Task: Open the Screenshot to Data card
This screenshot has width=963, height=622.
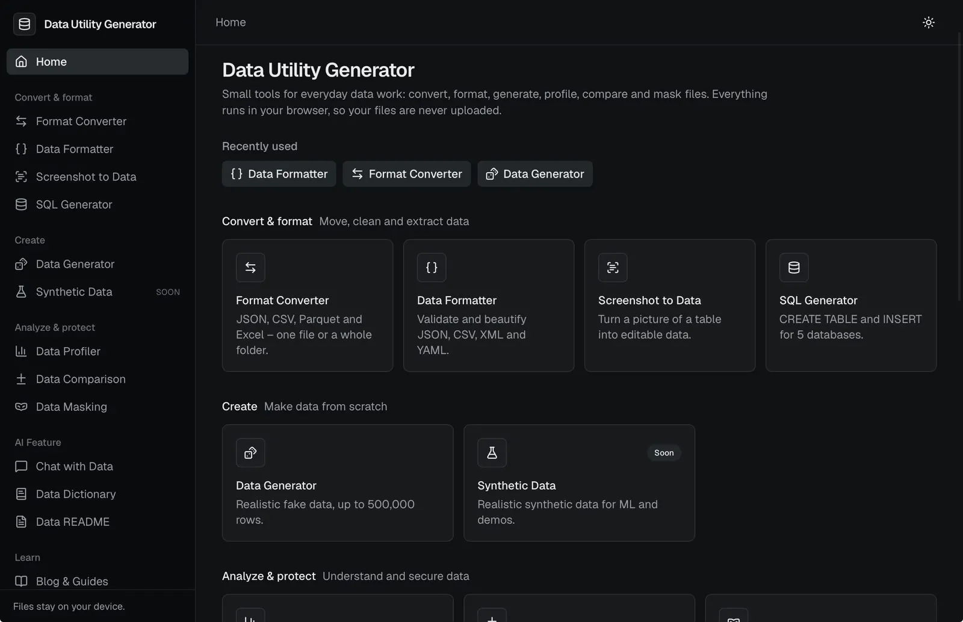Action: (x=670, y=306)
